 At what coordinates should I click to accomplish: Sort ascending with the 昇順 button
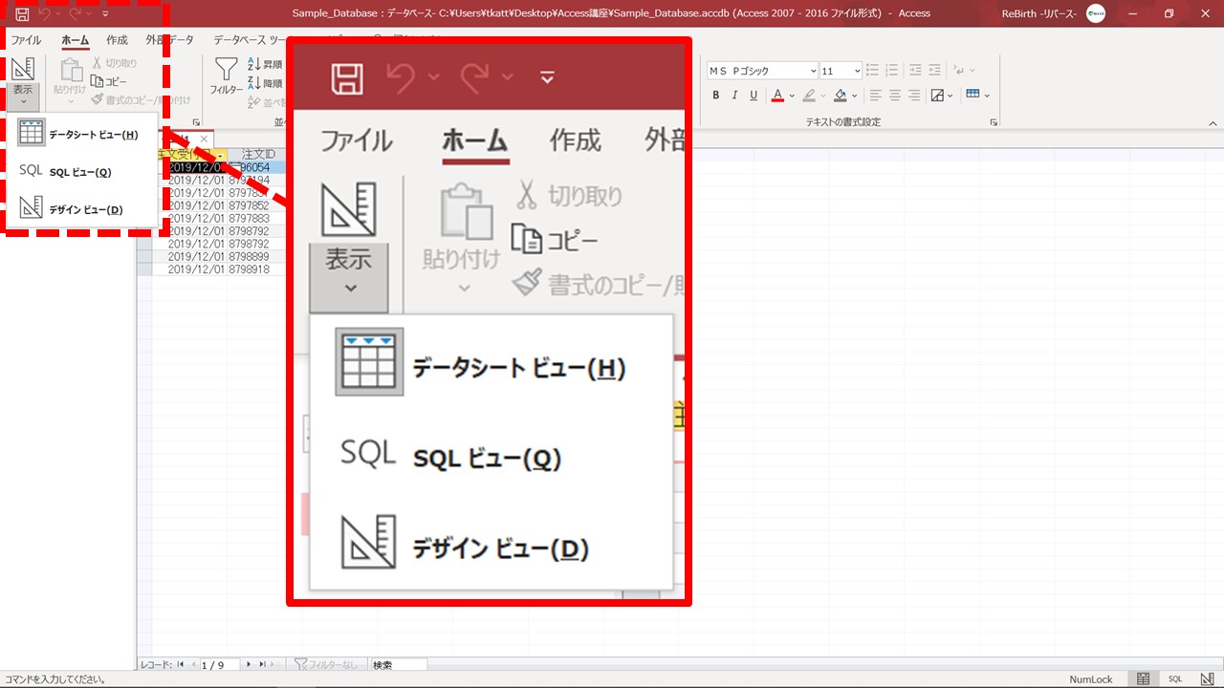(265, 64)
